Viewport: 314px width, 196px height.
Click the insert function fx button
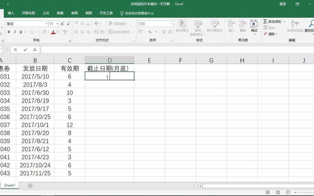click(35, 50)
